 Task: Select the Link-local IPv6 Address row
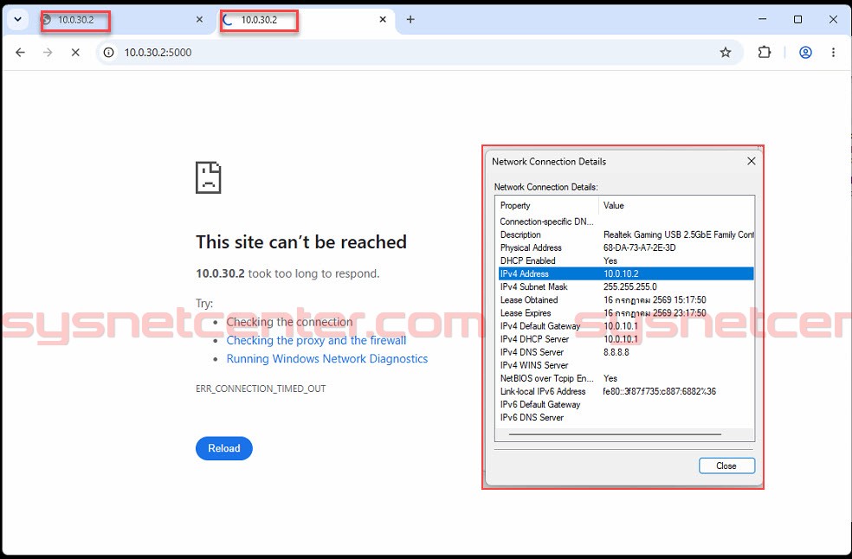[626, 391]
